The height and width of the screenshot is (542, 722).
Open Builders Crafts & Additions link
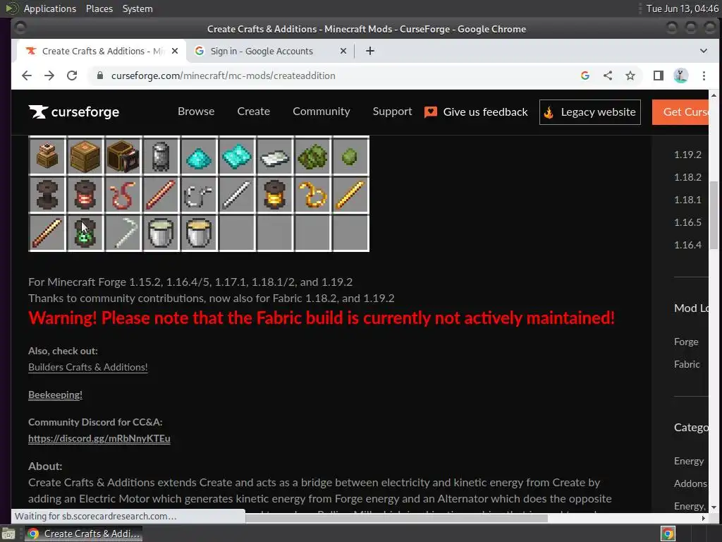[88, 367]
